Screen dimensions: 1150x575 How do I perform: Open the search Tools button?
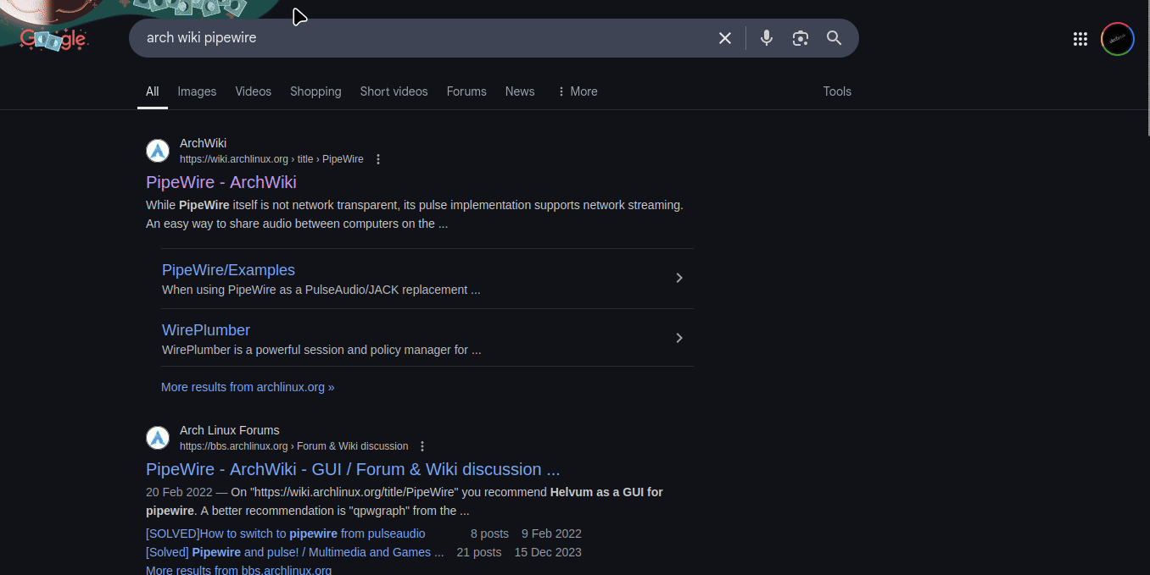pos(837,91)
